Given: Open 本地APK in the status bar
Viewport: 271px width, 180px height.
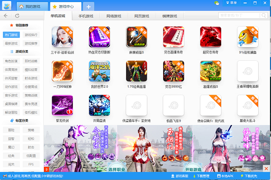Looking at the screenshot, I should point(225,176).
